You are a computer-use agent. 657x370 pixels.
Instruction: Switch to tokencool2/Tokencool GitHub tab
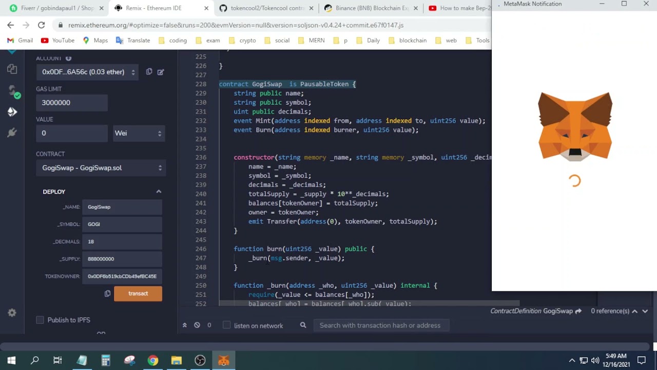[265, 8]
